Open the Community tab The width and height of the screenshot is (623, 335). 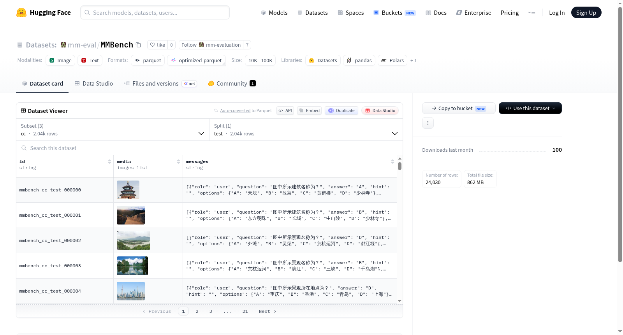click(x=232, y=84)
